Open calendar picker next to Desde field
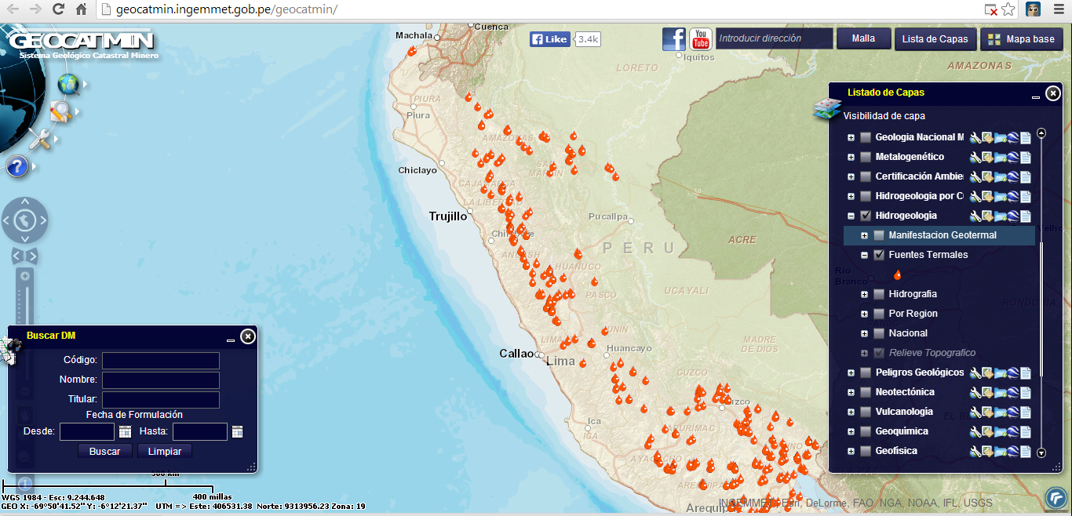 pyautogui.click(x=125, y=431)
